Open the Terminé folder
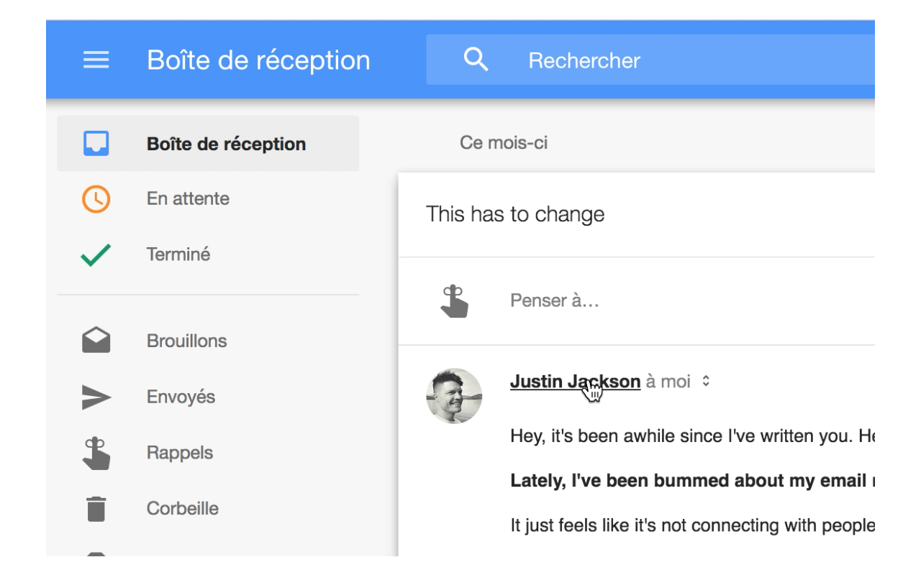The height and width of the screenshot is (575, 921). [178, 254]
